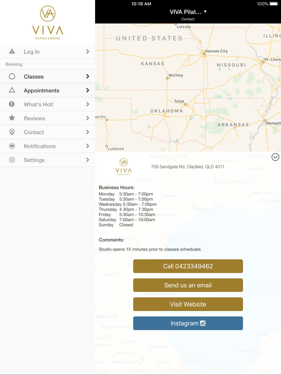Tap the Business Hours heading
281x375 pixels.
[117, 187]
